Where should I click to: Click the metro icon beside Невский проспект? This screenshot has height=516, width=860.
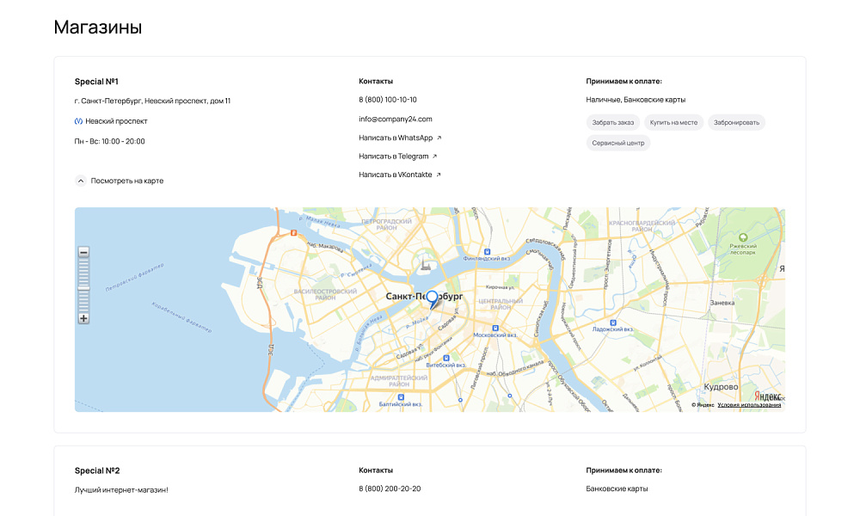click(x=78, y=121)
